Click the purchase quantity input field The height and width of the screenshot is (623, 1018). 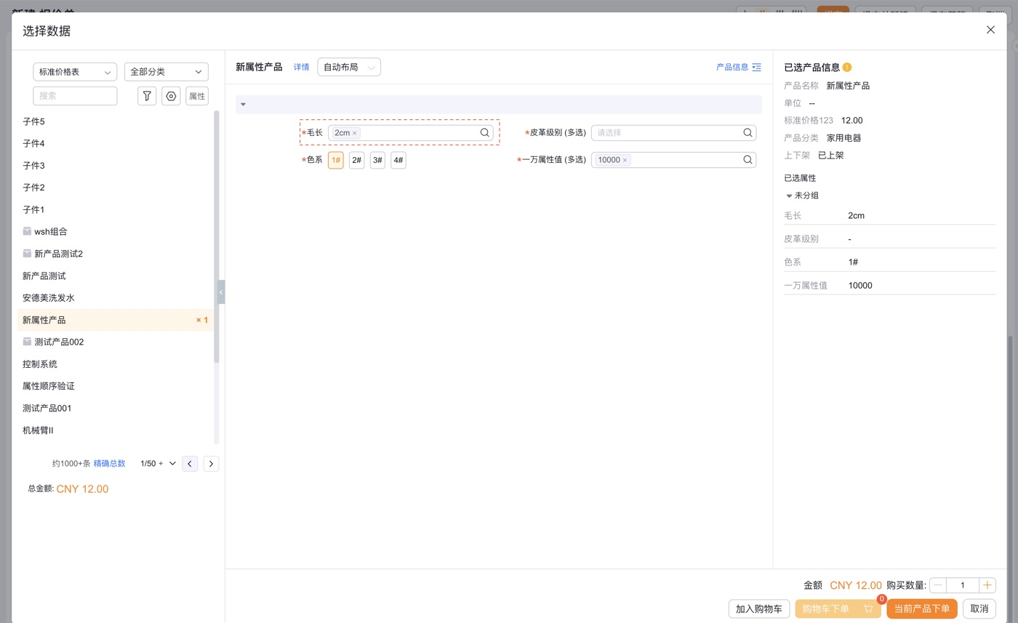[963, 585]
